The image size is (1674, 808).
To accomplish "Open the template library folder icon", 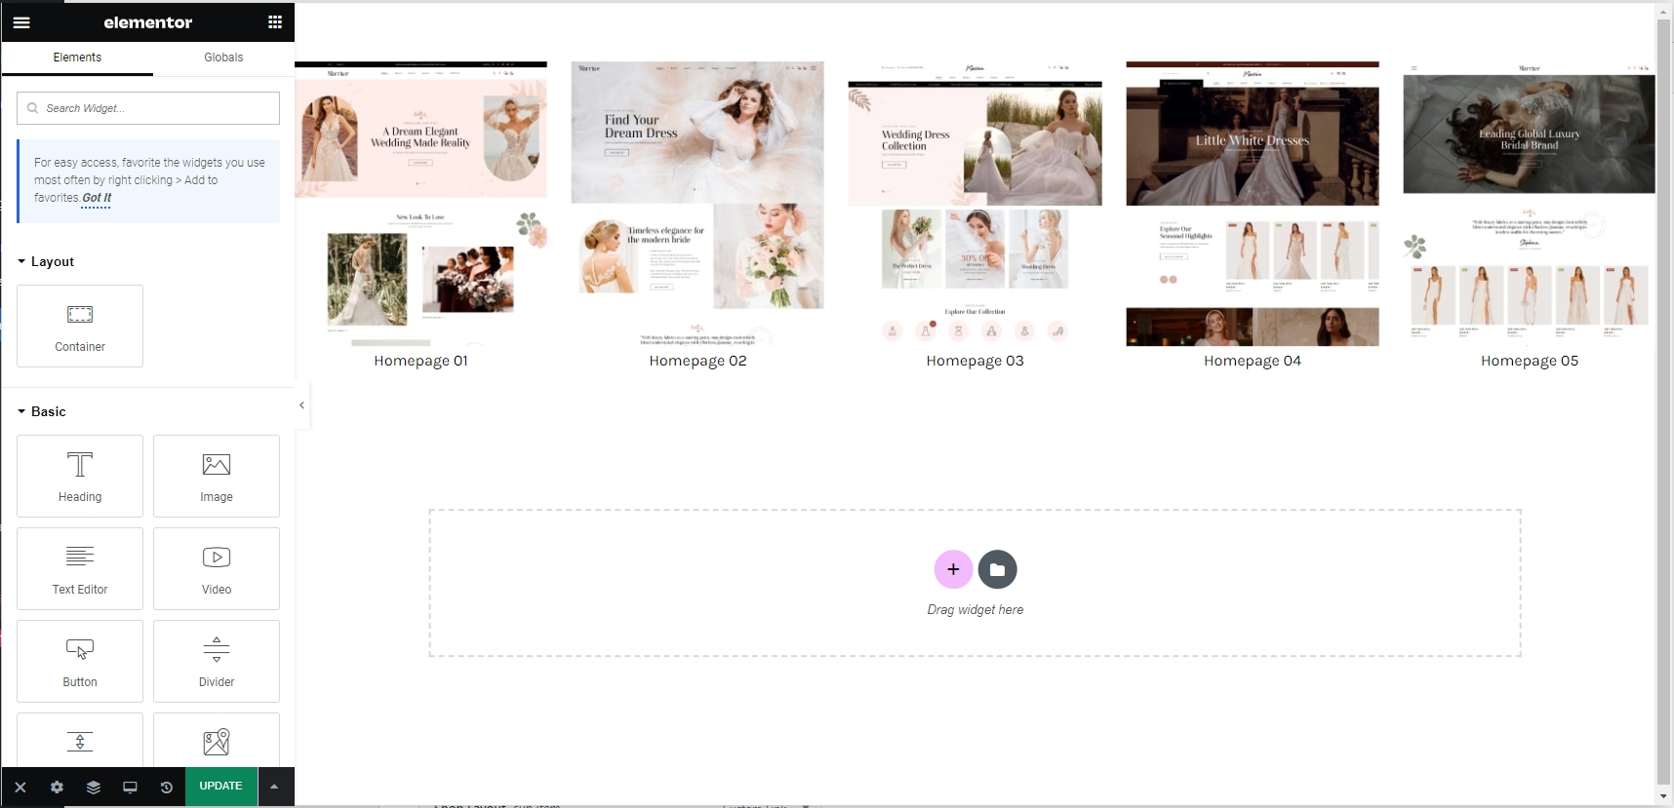I will (997, 569).
